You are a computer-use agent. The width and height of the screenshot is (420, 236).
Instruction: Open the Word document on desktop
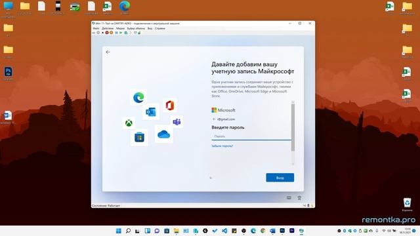(8, 117)
